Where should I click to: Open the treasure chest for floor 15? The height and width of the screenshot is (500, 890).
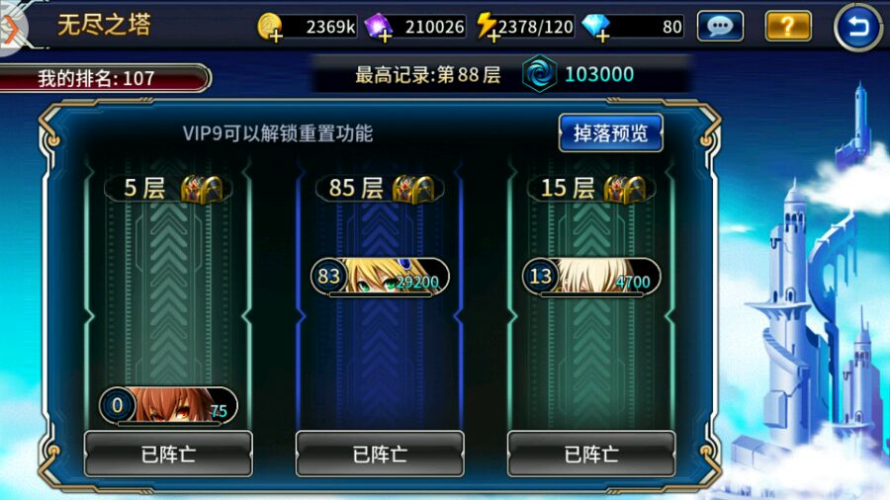624,189
